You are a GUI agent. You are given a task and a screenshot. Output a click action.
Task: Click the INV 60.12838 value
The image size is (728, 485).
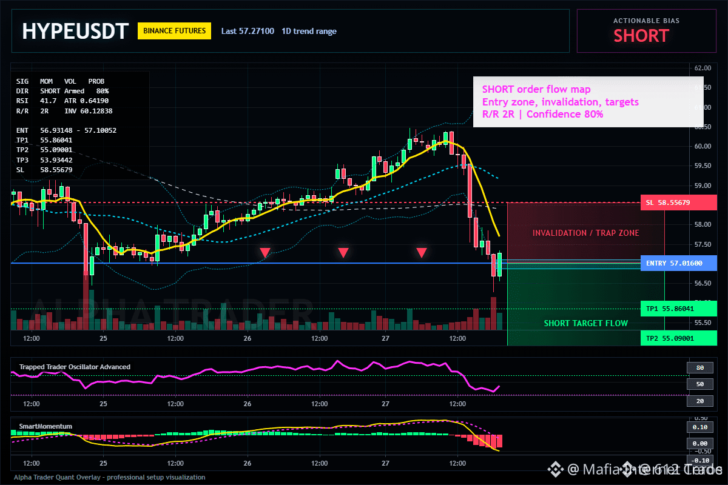coord(88,111)
